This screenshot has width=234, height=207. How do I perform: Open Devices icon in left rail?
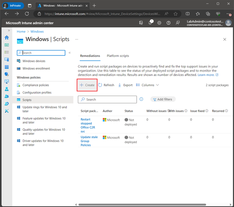pyautogui.click(x=7, y=60)
